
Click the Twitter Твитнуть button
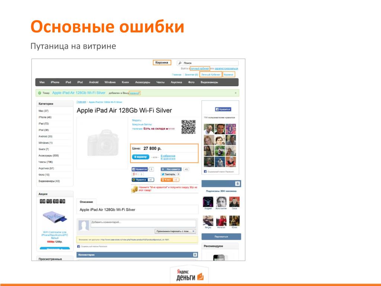(168, 174)
